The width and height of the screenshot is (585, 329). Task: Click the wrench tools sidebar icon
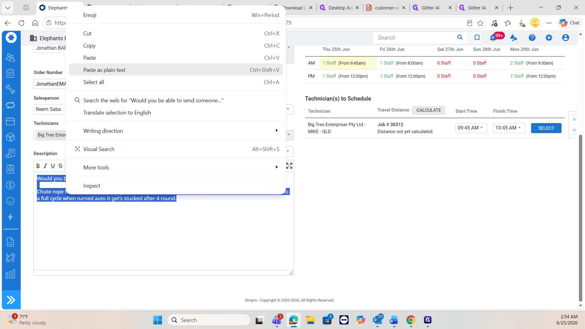10,89
